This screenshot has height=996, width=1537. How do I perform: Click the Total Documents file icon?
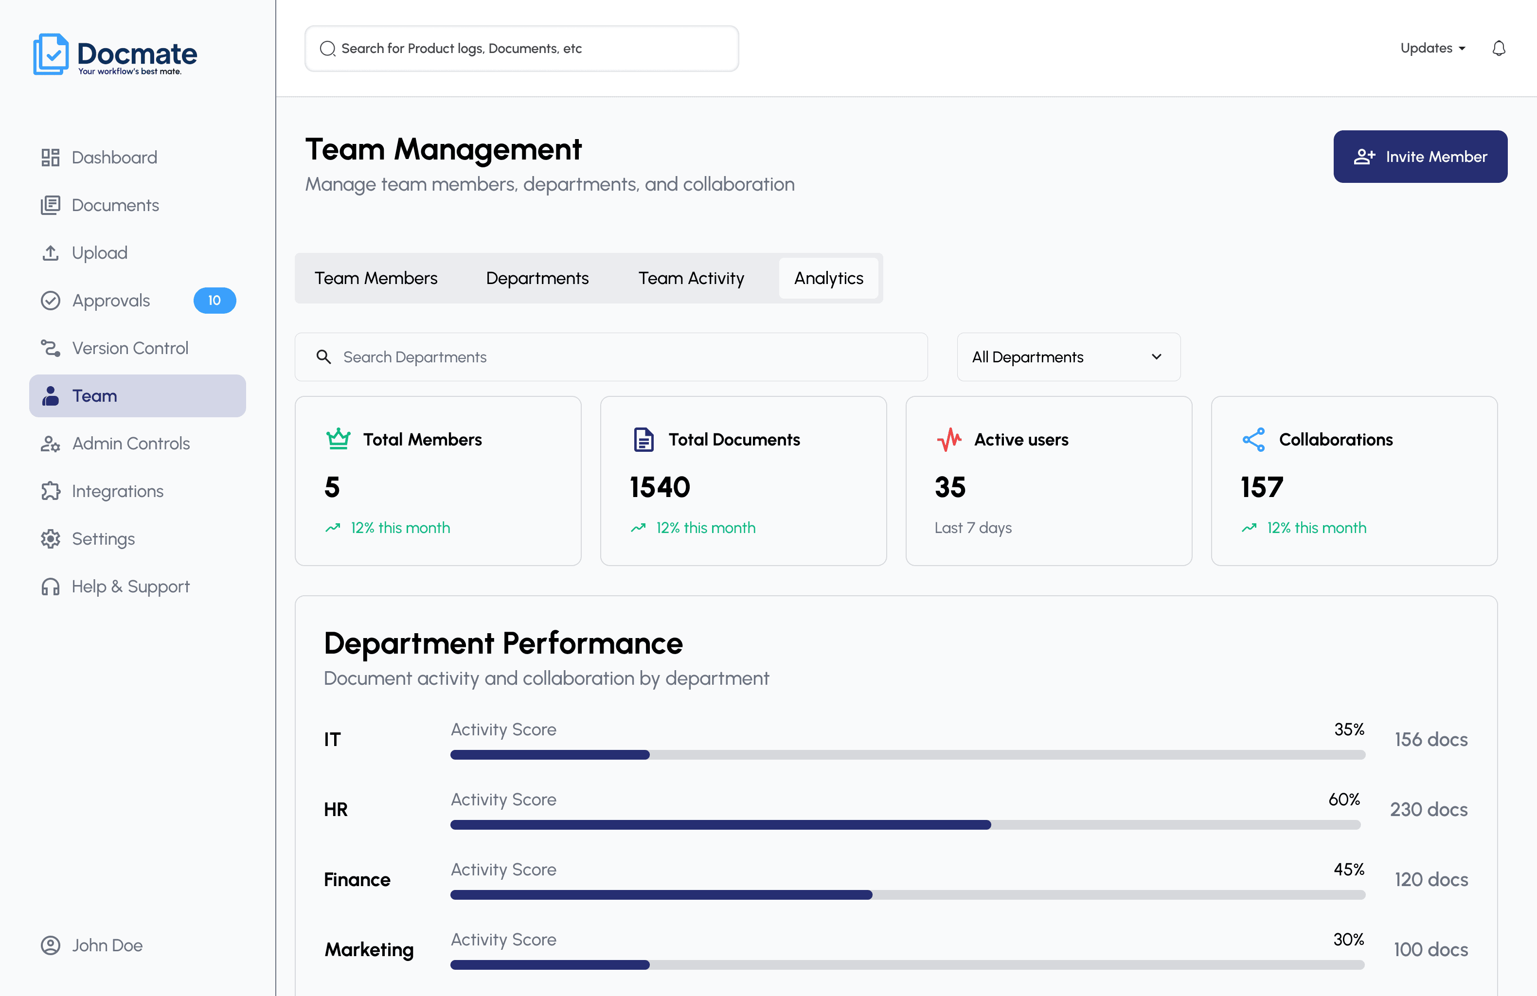click(x=643, y=439)
